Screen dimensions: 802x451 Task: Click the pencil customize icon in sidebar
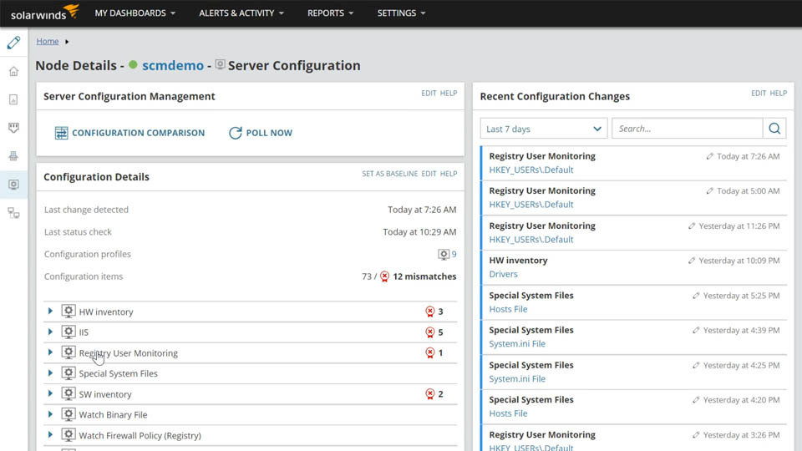click(x=14, y=43)
